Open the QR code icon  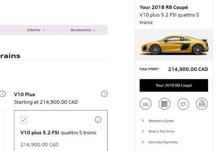[x=164, y=104]
